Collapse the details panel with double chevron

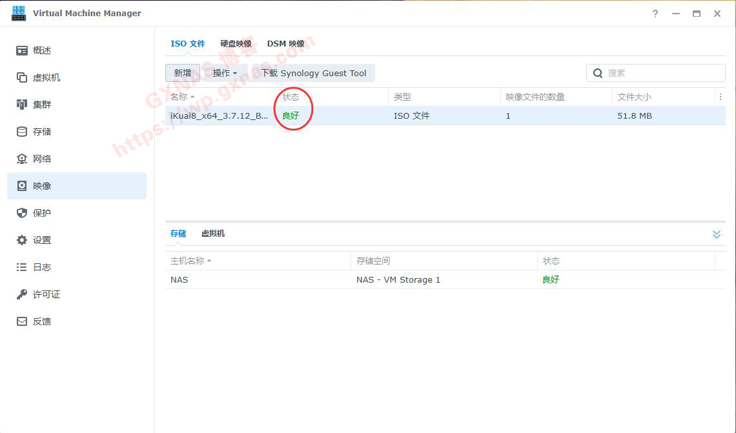(x=716, y=234)
